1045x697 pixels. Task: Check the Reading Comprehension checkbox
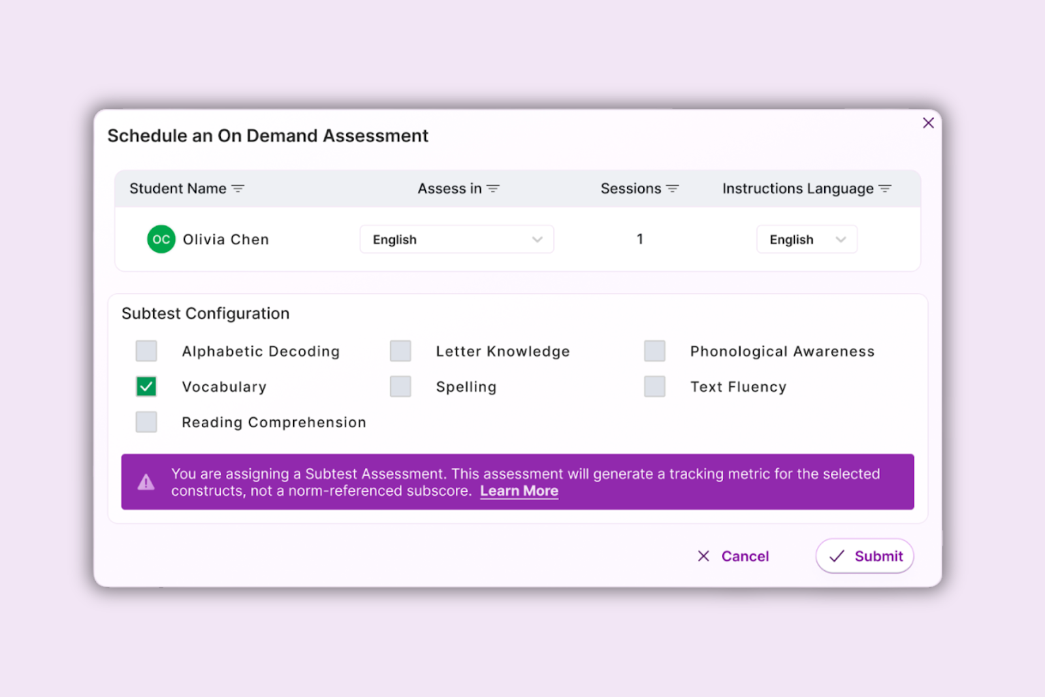coord(146,422)
